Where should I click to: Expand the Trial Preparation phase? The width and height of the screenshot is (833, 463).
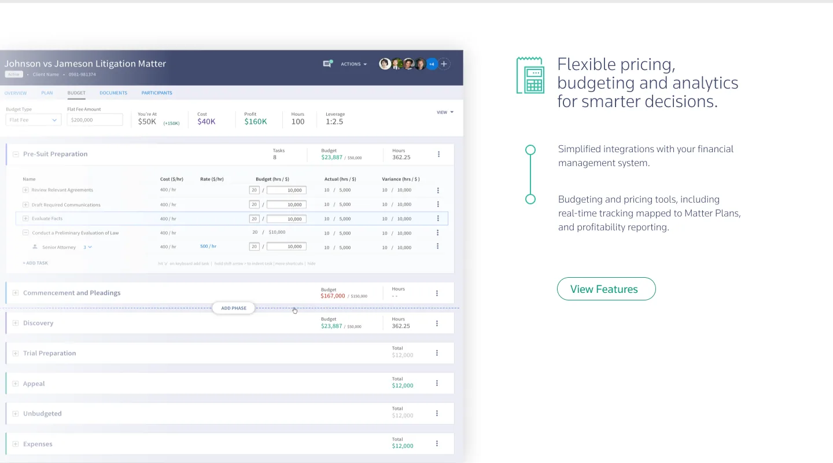(16, 353)
